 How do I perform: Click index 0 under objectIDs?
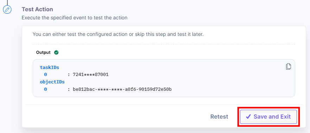[45, 89]
